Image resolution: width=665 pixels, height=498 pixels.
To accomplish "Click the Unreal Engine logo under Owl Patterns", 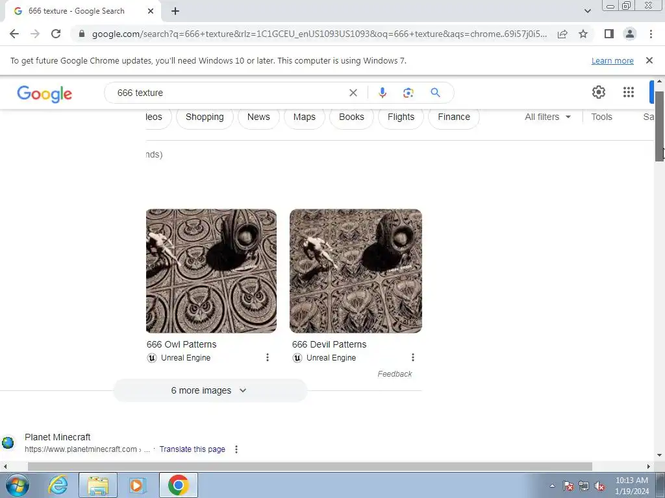I will [152, 358].
